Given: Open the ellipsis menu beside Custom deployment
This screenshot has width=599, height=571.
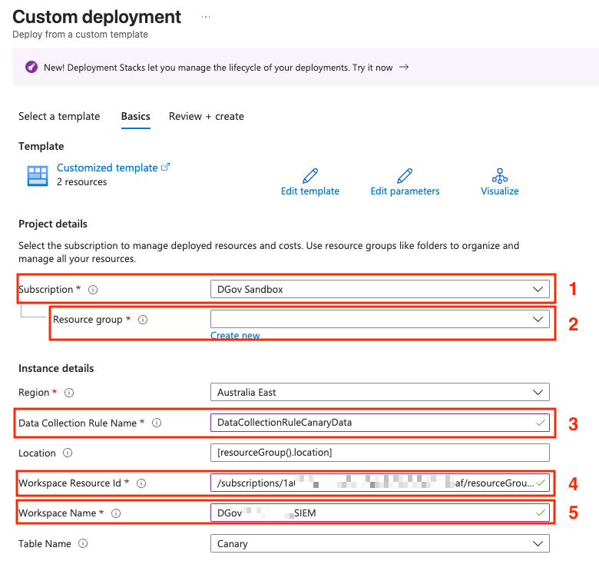Looking at the screenshot, I should click(206, 17).
